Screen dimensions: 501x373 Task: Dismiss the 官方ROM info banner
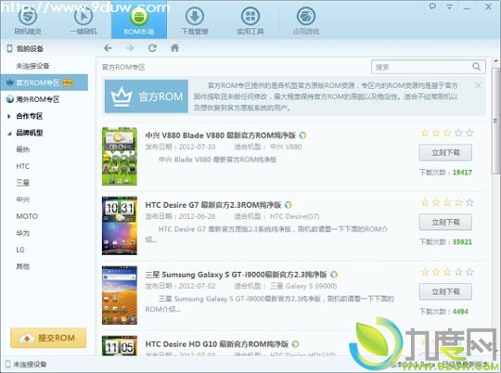[x=478, y=85]
